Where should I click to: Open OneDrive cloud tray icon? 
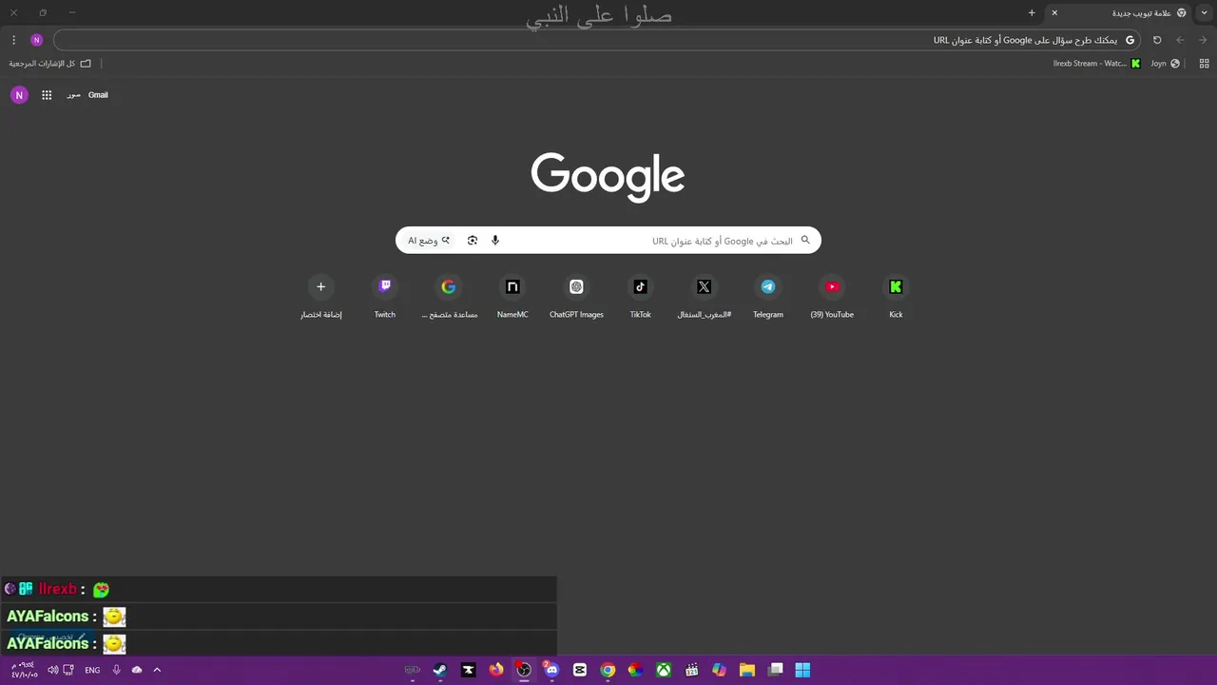[x=137, y=670]
